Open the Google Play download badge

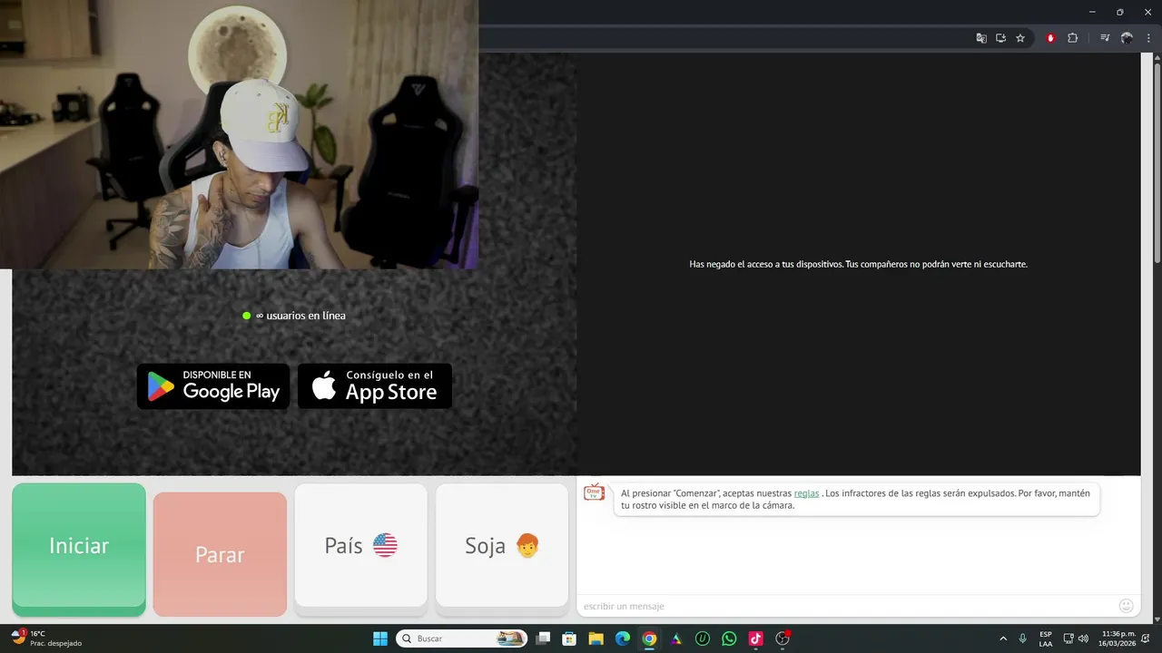[213, 386]
